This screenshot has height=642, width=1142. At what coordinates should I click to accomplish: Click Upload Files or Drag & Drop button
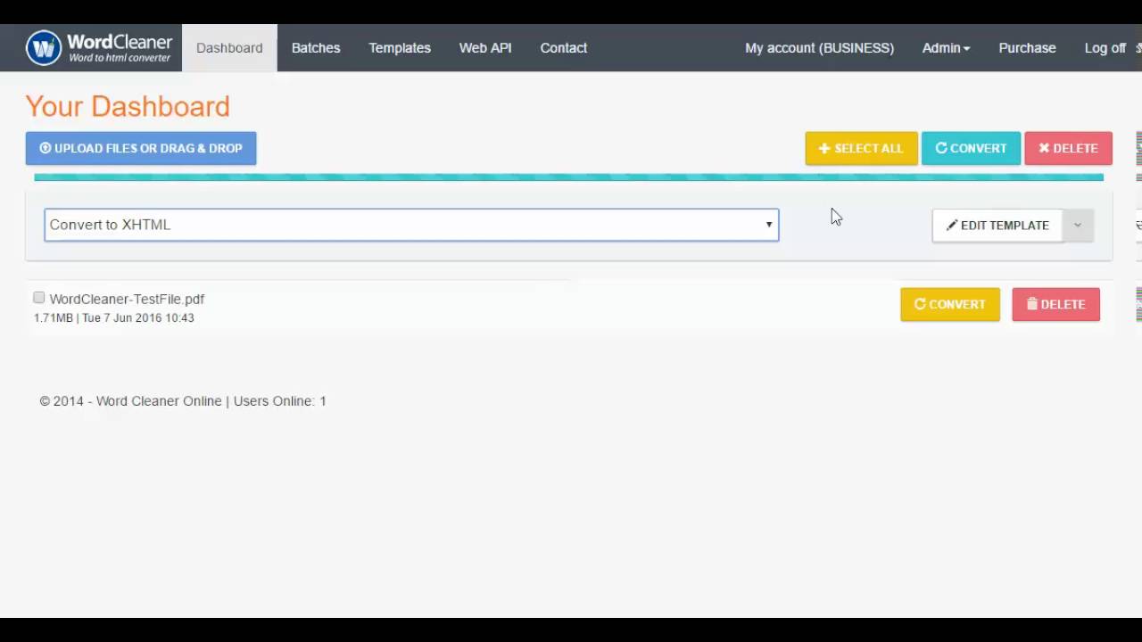click(141, 148)
